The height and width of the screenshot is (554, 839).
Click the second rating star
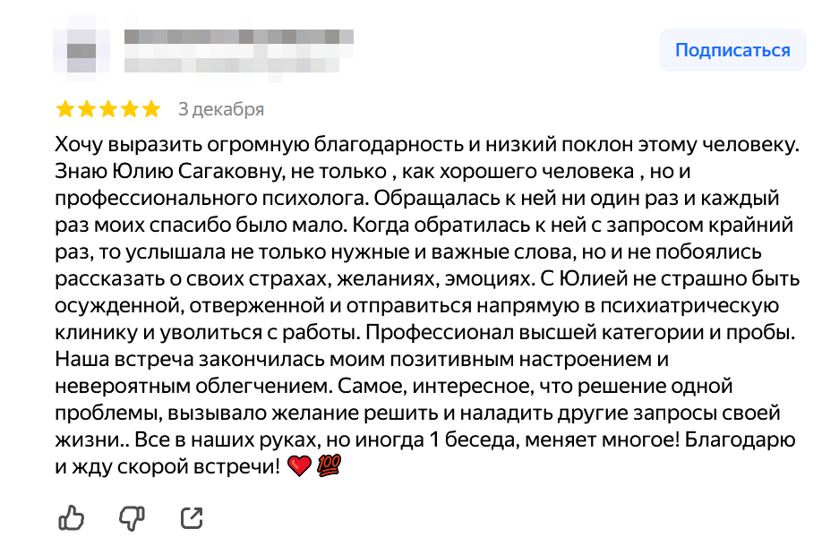click(87, 109)
